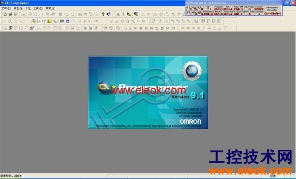The image size is (296, 179).
Task: Click ForceOn Ctrl+J cell in Information window
Action: tap(228, 13)
